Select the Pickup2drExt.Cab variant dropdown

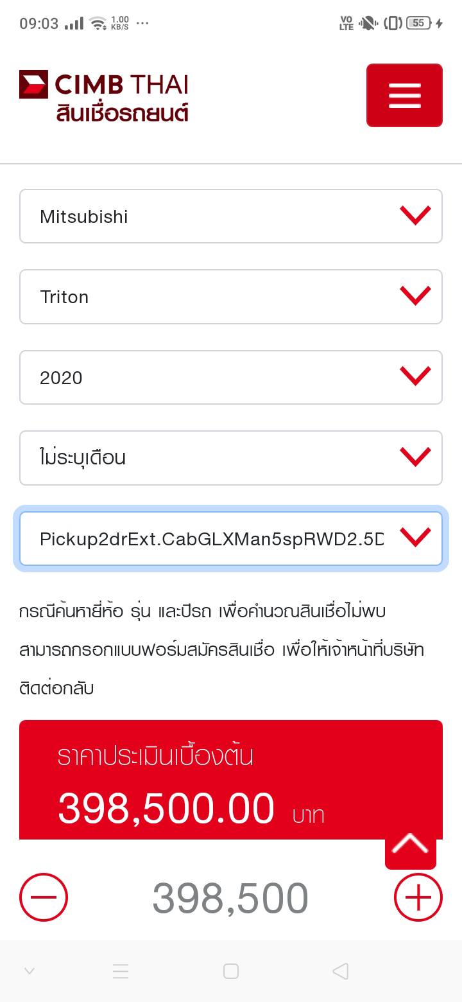[x=231, y=538]
